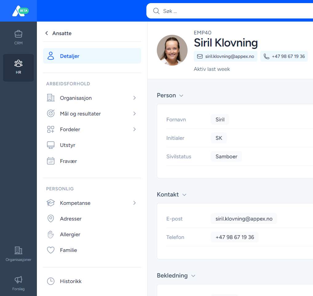Open the CRM briefcase icon
The width and height of the screenshot is (313, 296).
pos(18,34)
